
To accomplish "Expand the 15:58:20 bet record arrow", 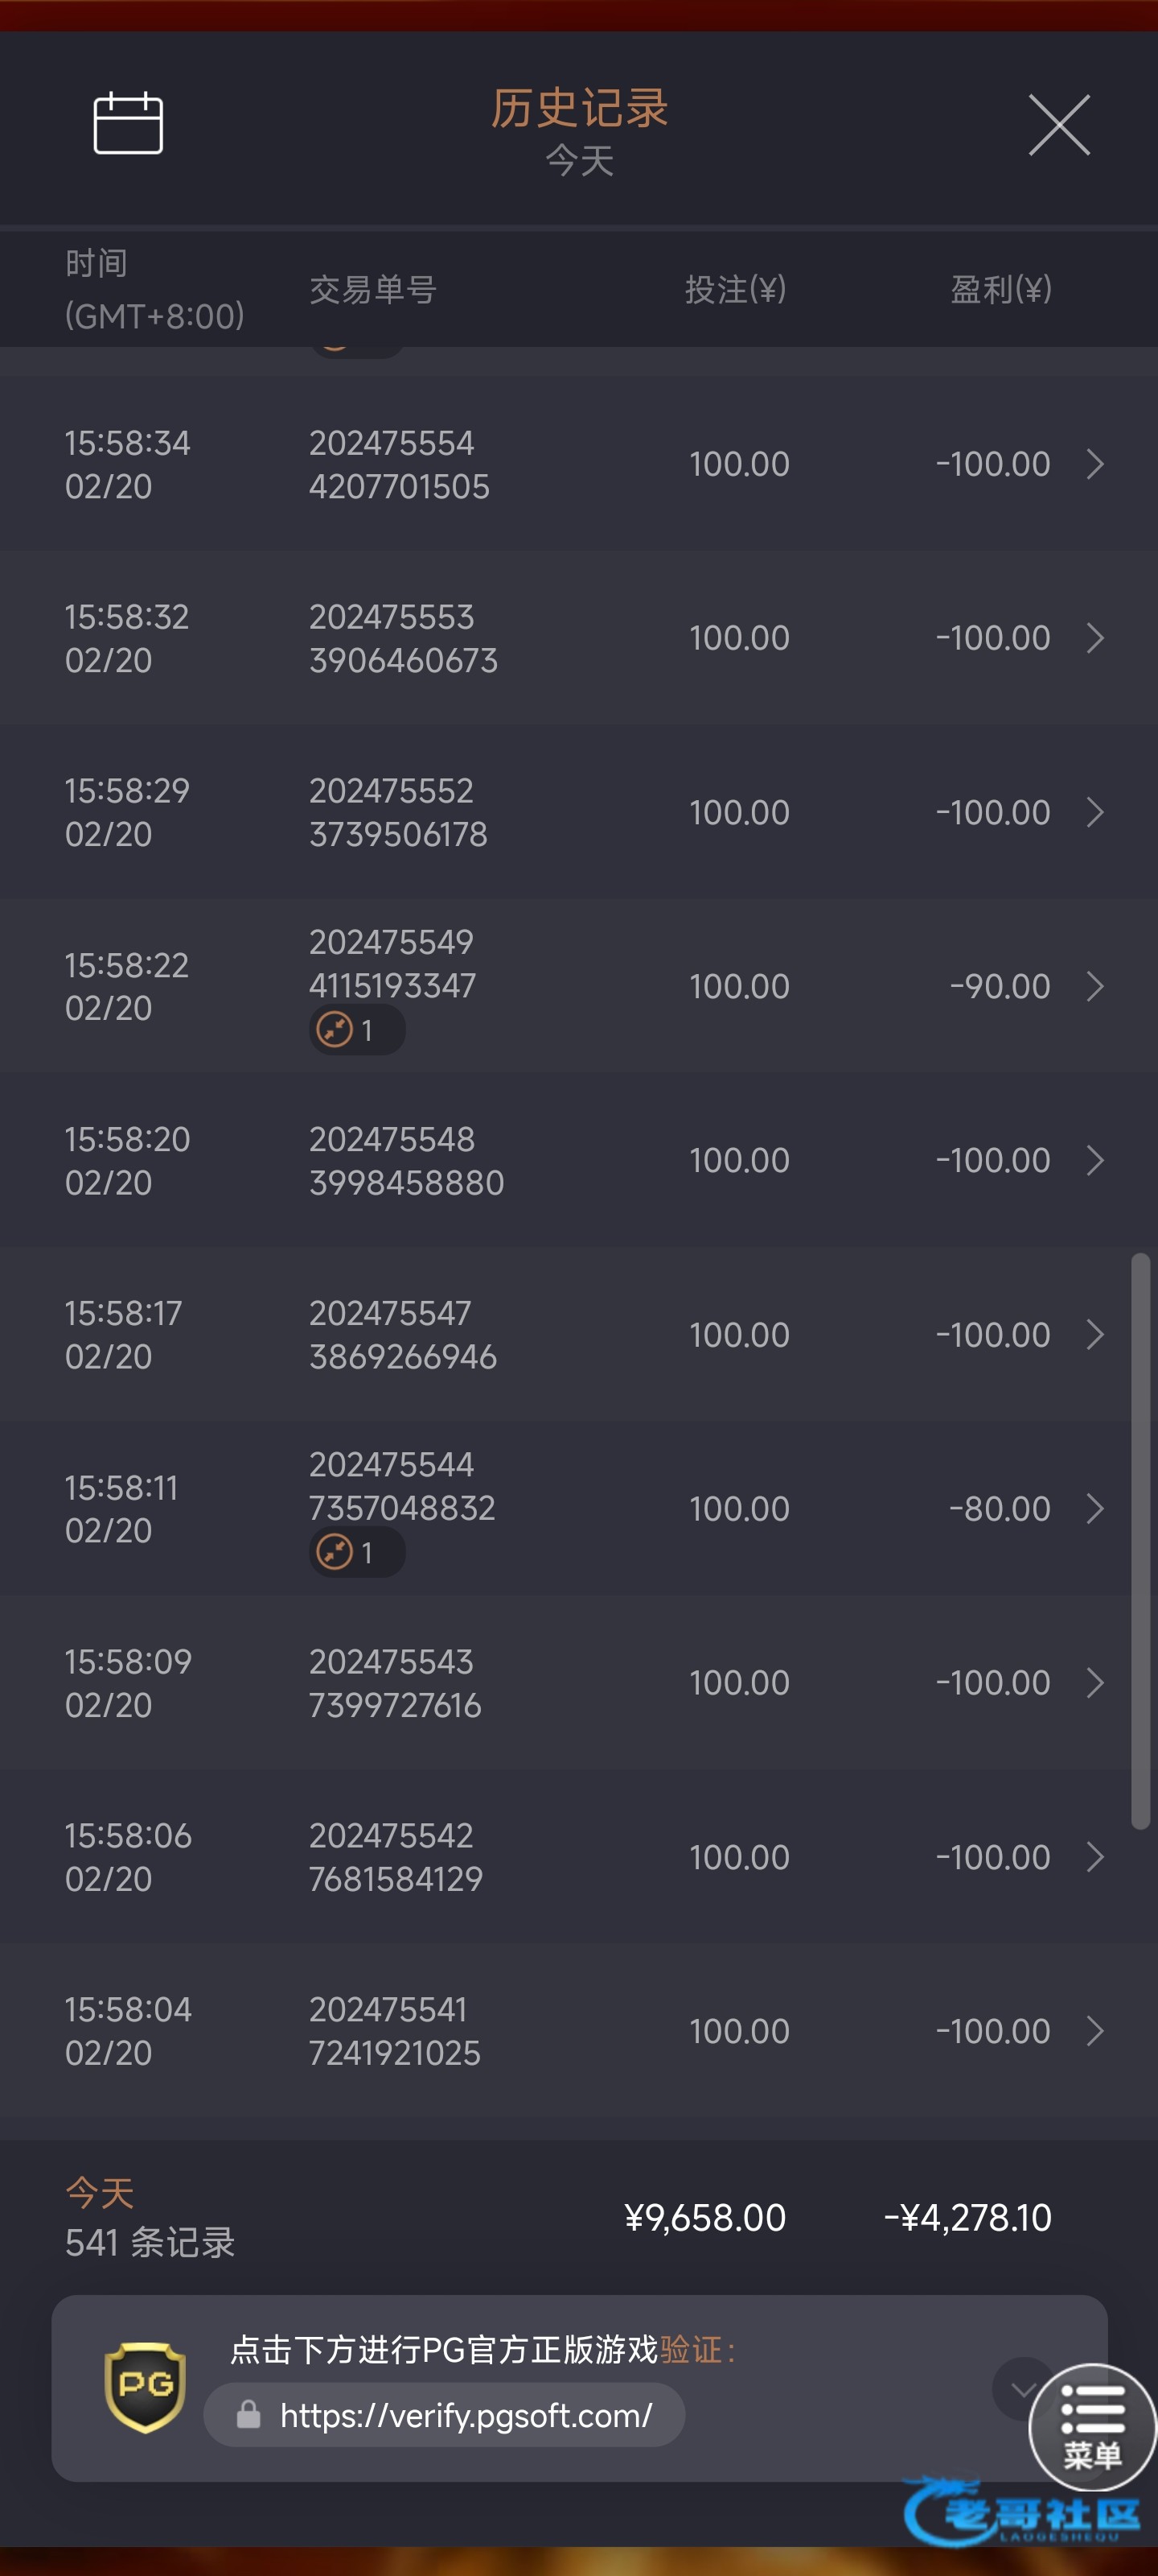I will (x=1095, y=1160).
